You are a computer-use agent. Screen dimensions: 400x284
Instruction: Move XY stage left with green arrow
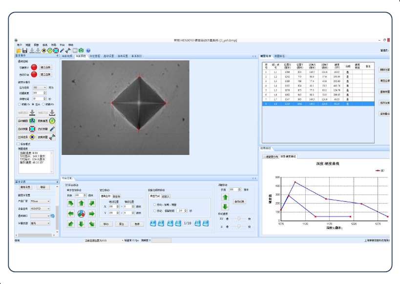pos(71,214)
